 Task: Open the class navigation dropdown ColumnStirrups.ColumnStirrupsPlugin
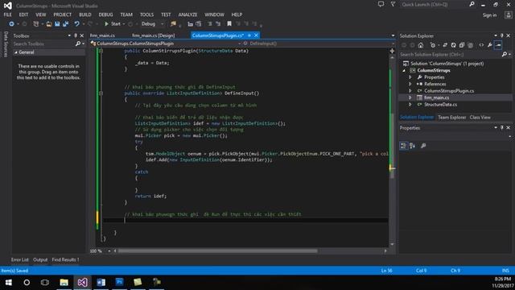[x=166, y=43]
